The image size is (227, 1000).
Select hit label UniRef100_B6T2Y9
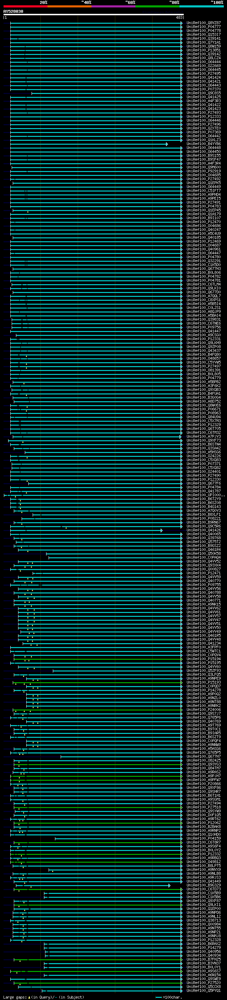203,499
